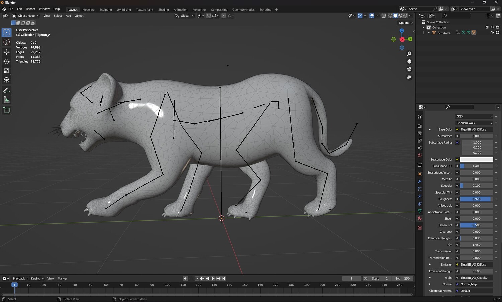Switch to wireframe viewport shading

(x=390, y=16)
